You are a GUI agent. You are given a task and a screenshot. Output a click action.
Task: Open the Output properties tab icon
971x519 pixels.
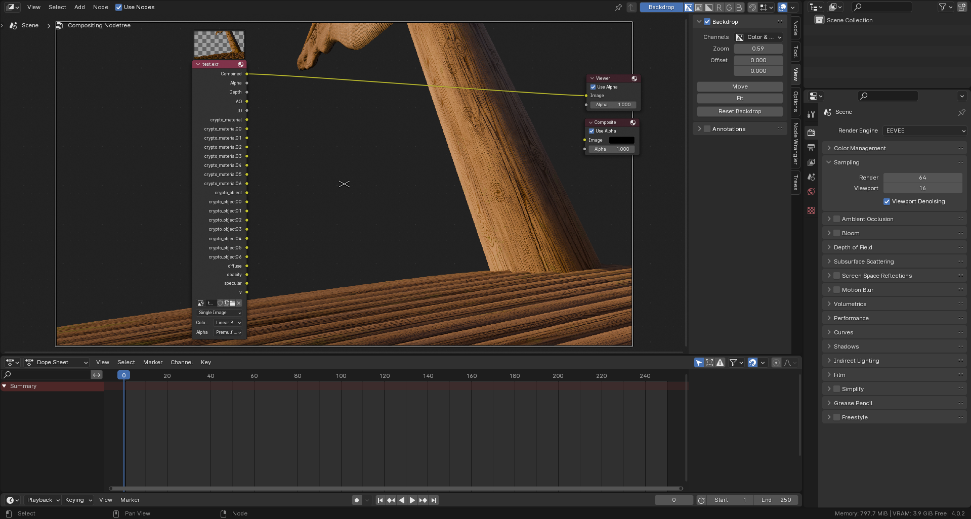coord(811,148)
